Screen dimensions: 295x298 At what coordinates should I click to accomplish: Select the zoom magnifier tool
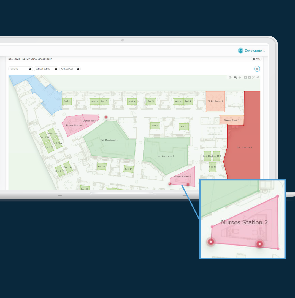(x=236, y=78)
